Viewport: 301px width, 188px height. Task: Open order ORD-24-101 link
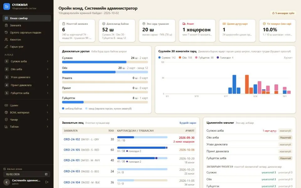(x=71, y=160)
